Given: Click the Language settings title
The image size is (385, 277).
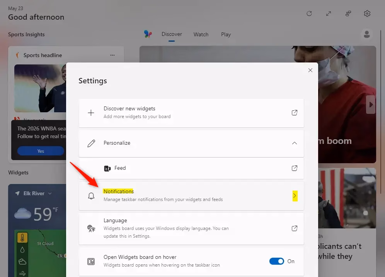Looking at the screenshot, I should (x=115, y=220).
